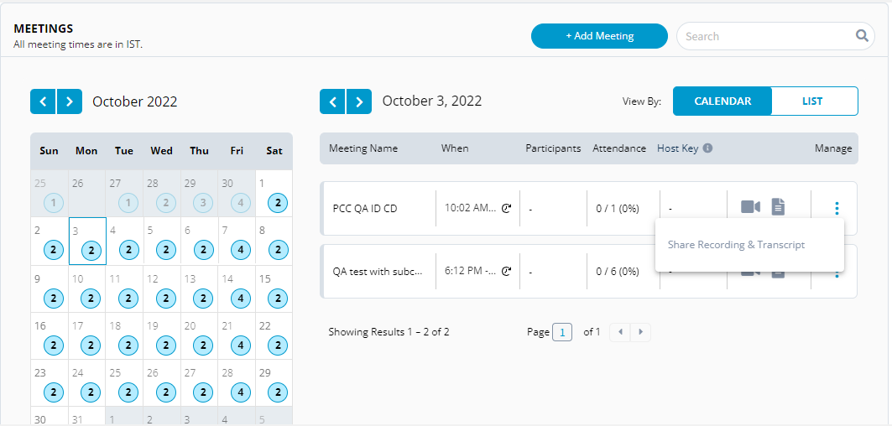Click the + Add Meeting button

(599, 36)
